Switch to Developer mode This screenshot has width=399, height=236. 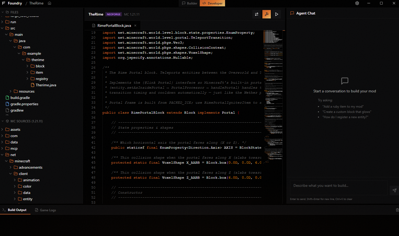(x=212, y=3)
